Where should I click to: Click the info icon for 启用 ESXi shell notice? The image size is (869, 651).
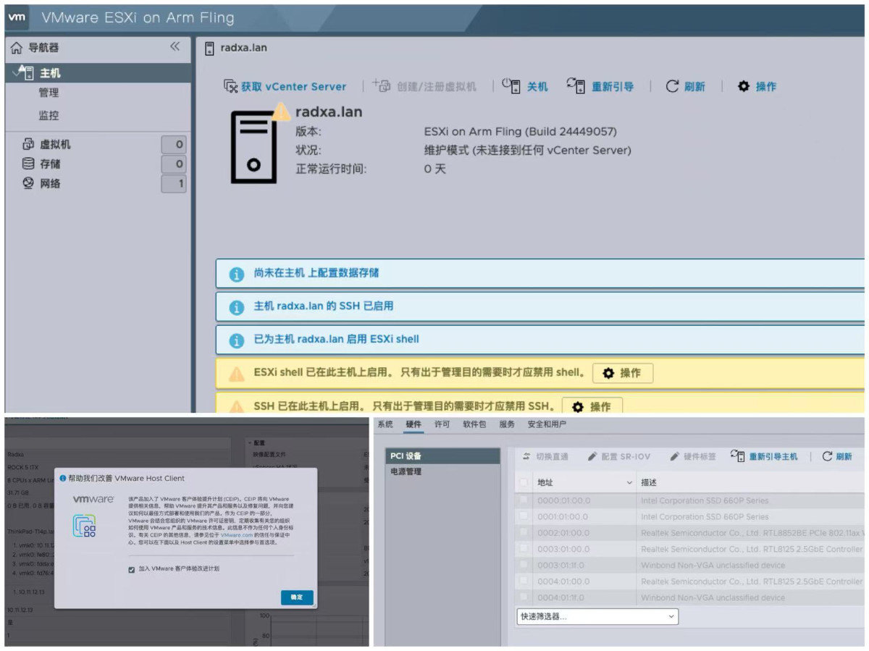coord(237,340)
